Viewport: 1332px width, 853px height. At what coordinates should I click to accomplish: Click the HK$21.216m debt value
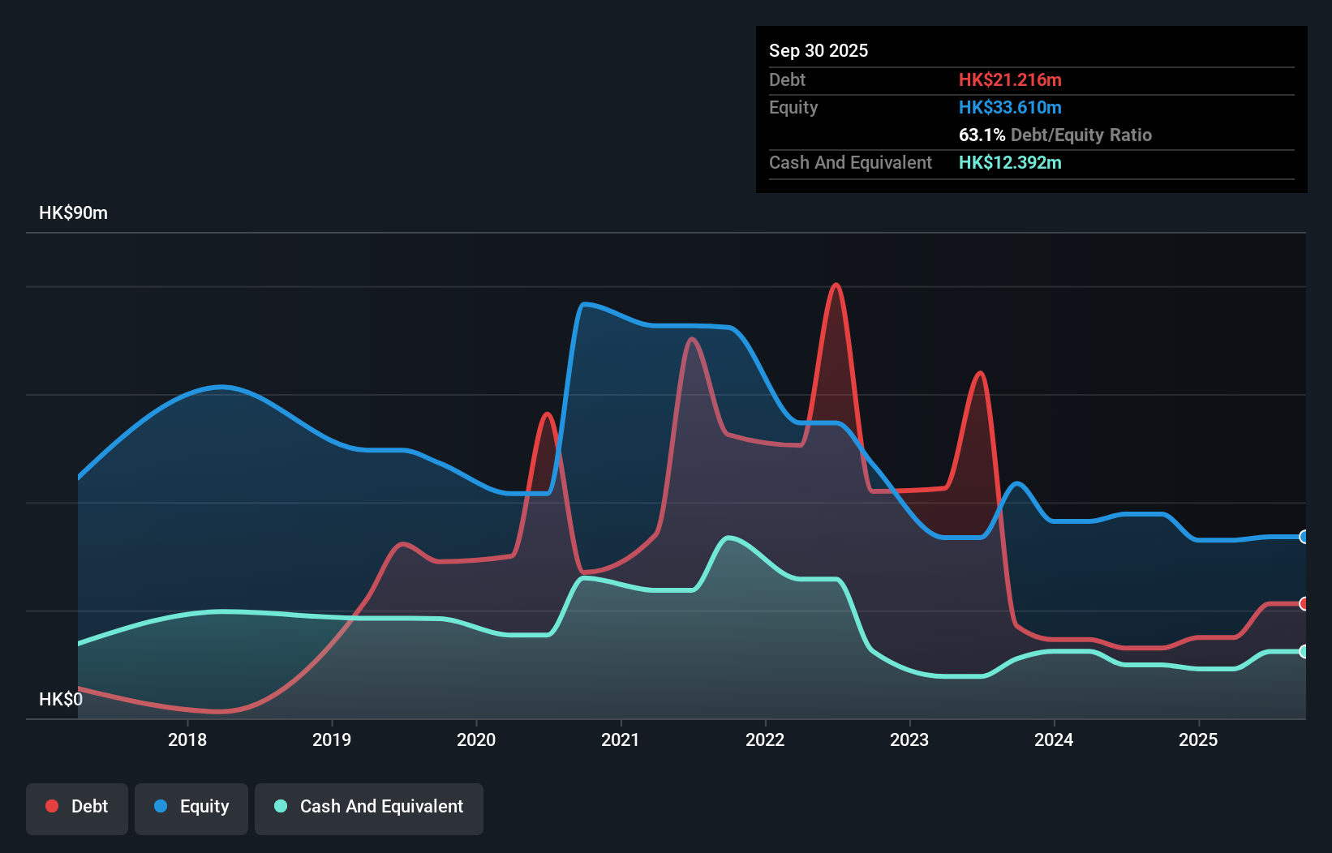coord(1011,79)
